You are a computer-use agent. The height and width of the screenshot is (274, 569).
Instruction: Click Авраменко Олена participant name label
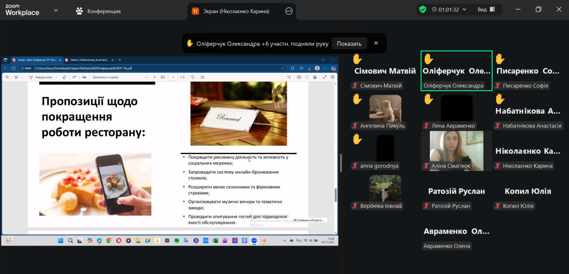(x=446, y=246)
